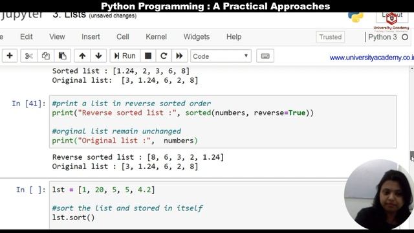The image size is (414, 233).
Task: Open the Cell menu
Action: [x=123, y=37]
